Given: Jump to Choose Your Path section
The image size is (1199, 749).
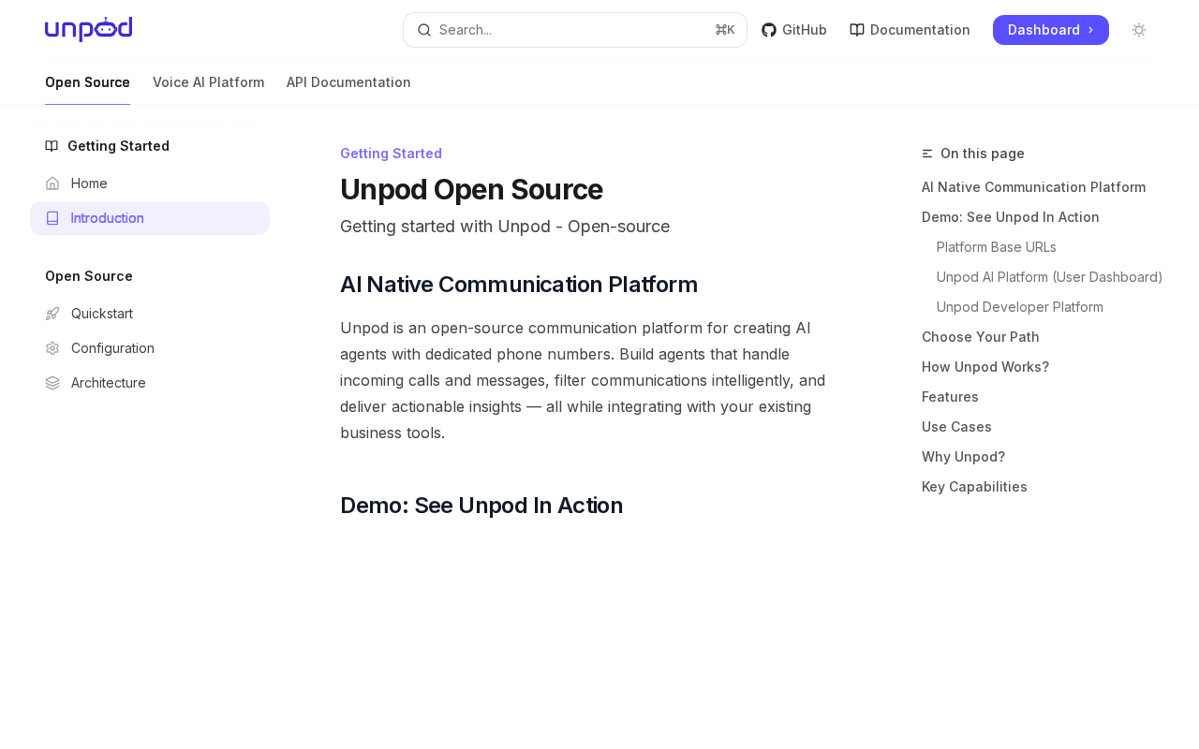Looking at the screenshot, I should point(980,337).
